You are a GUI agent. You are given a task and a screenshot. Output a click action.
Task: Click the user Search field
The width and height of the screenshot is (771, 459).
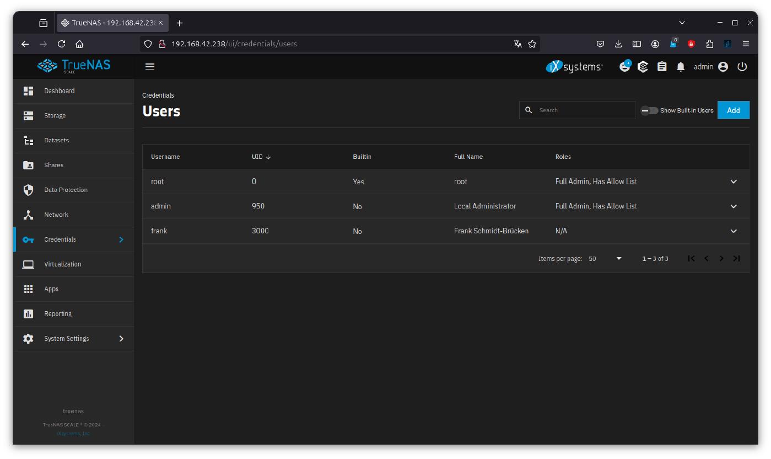click(584, 110)
